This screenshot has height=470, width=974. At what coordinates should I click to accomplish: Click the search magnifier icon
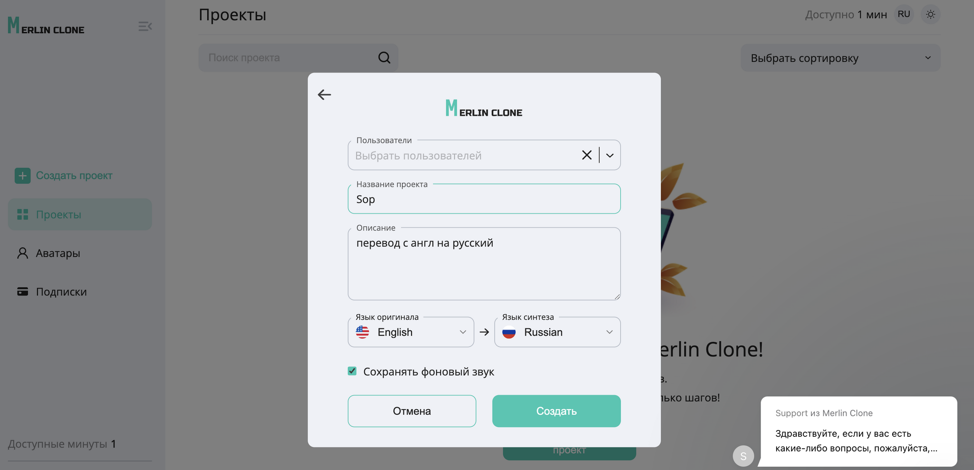click(384, 58)
